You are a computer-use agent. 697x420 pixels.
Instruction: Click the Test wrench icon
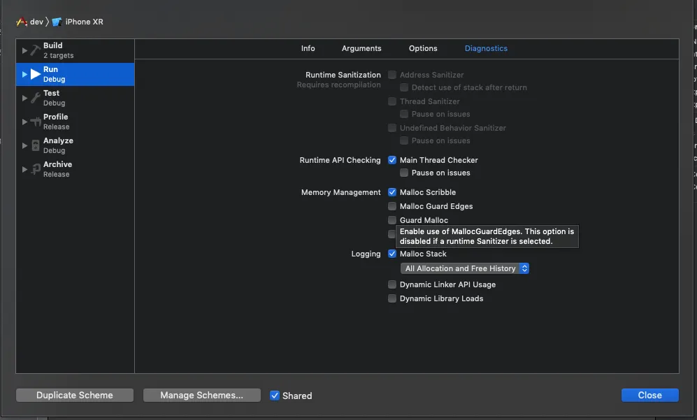click(x=35, y=98)
